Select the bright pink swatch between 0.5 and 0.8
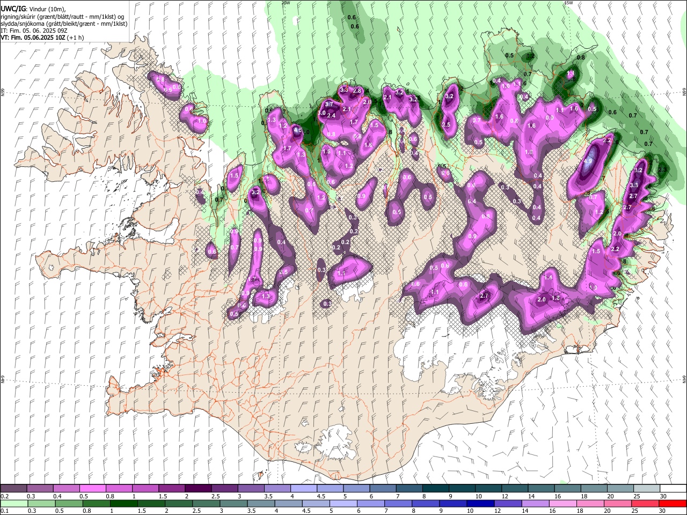 93,489
